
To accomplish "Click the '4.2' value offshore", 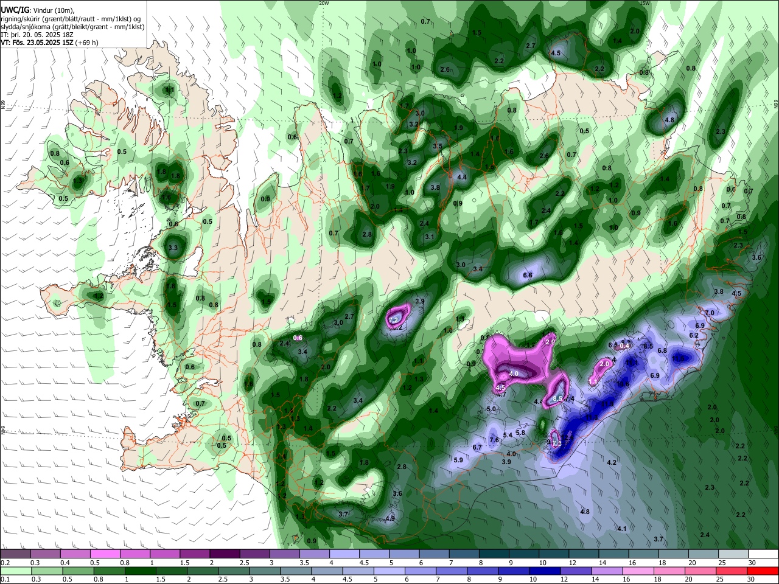I will tap(612, 462).
